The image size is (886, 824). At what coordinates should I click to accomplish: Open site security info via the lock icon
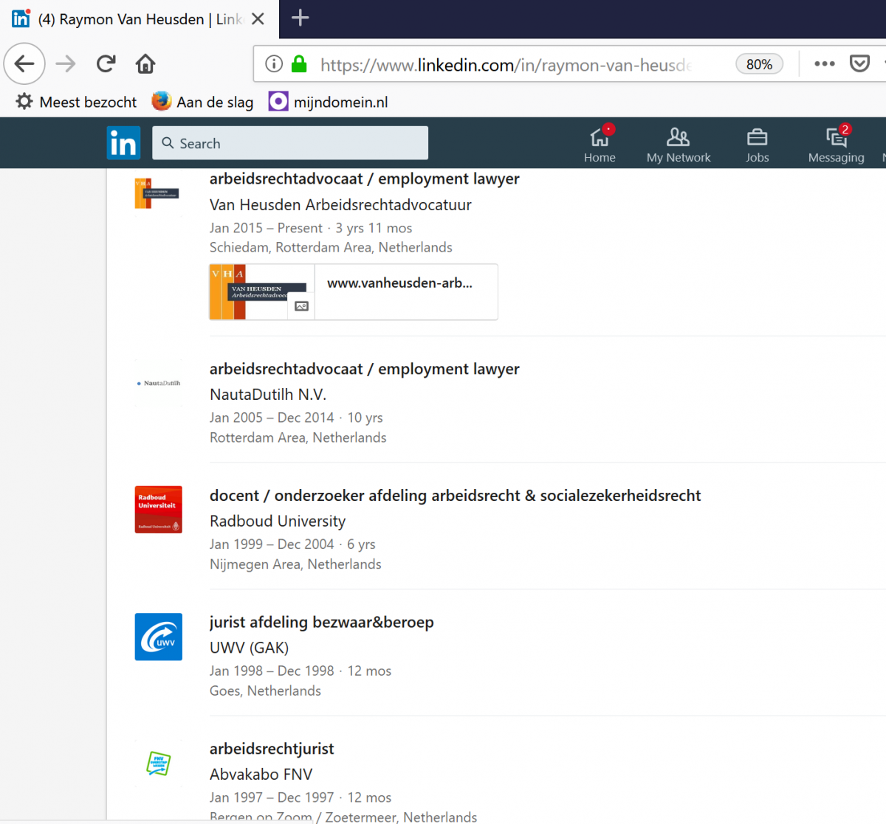[x=299, y=64]
